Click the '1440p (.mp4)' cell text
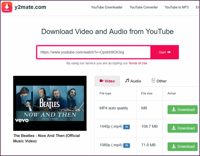Viewport: 200px width, 156px height. point(111,127)
